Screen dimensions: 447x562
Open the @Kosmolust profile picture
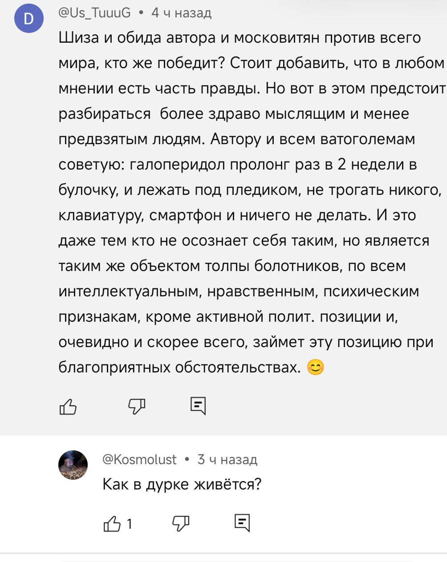[73, 465]
